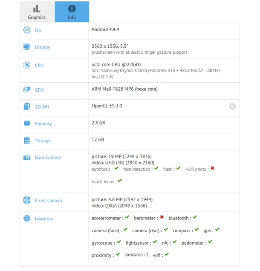Click the picture: 4.8 MP (2592 x 1944) text

[122, 199]
